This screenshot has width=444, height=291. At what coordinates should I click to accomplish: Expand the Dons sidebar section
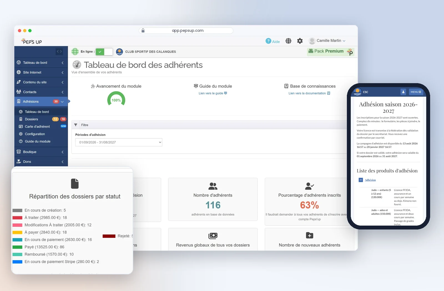(41, 162)
